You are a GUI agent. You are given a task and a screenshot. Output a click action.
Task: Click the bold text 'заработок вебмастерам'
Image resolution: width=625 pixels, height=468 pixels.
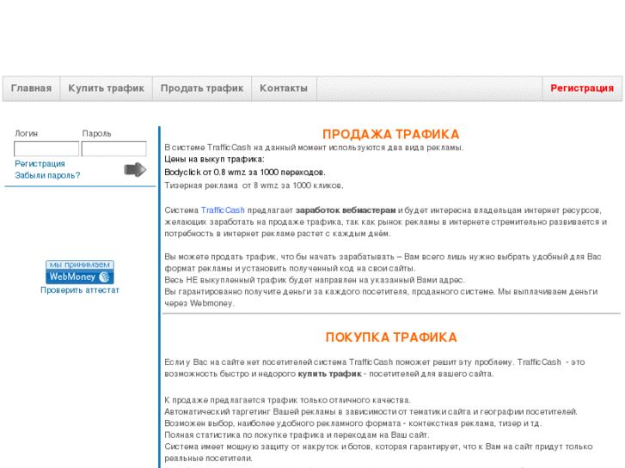tap(346, 210)
